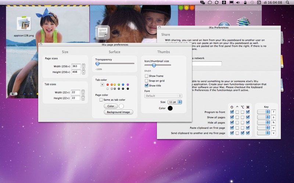294x183 pixels.
Task: Click the padlock icon in menu bar
Action: [x=244, y=3]
